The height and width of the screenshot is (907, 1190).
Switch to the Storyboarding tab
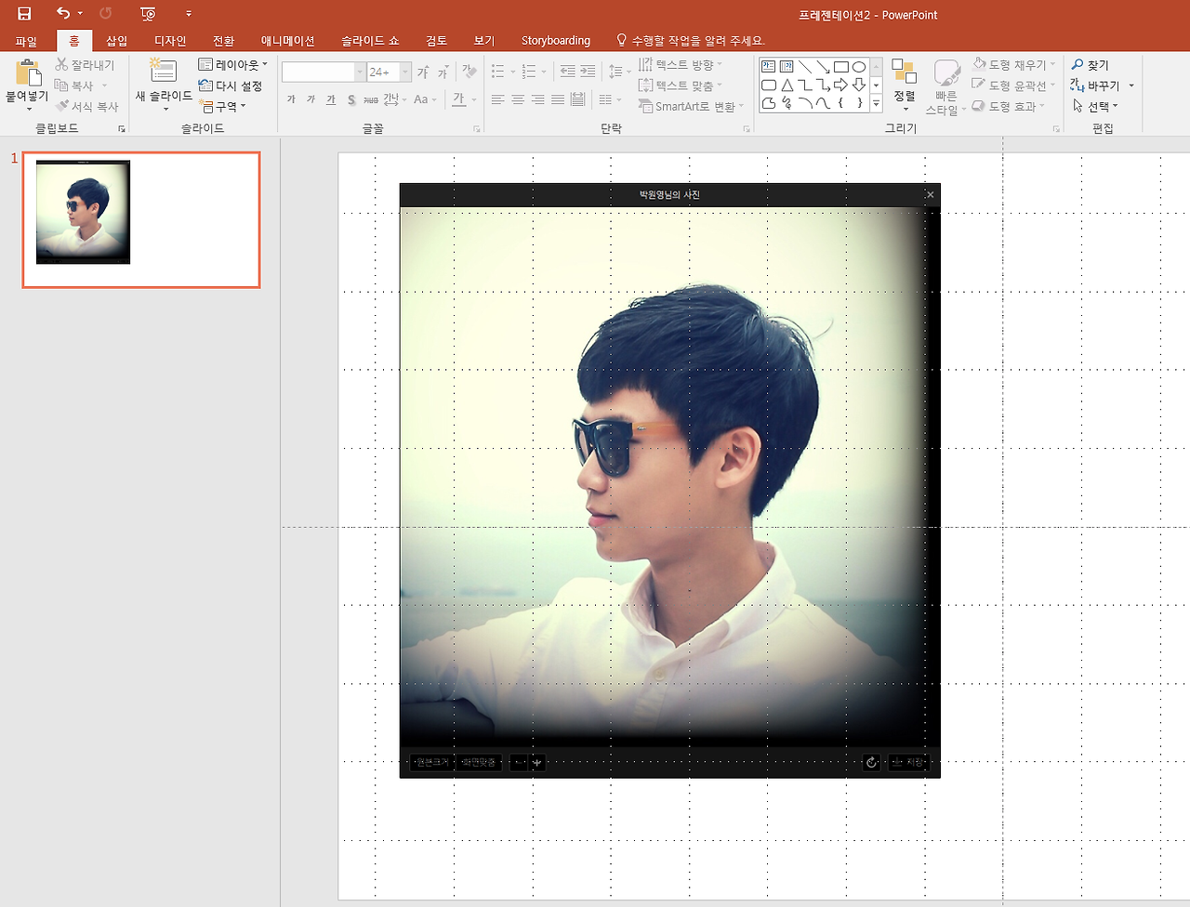click(x=556, y=41)
